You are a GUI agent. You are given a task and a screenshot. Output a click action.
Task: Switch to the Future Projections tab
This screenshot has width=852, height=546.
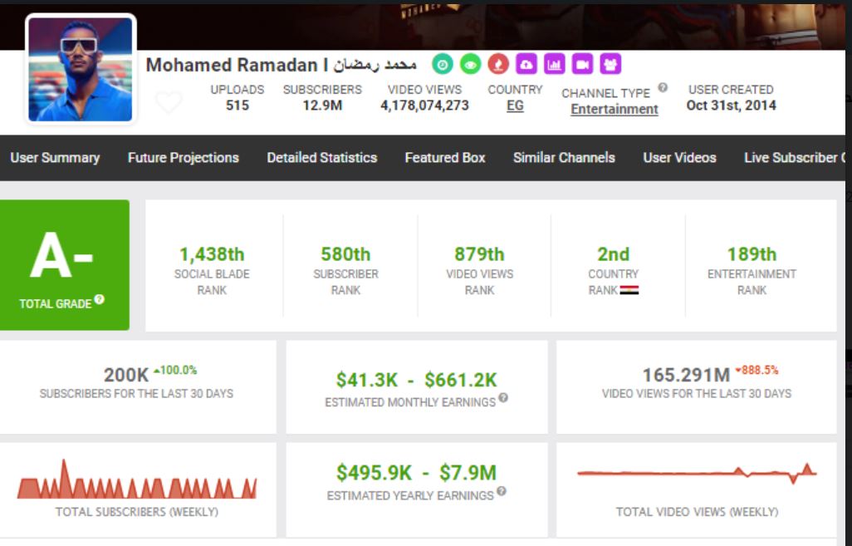pos(183,158)
